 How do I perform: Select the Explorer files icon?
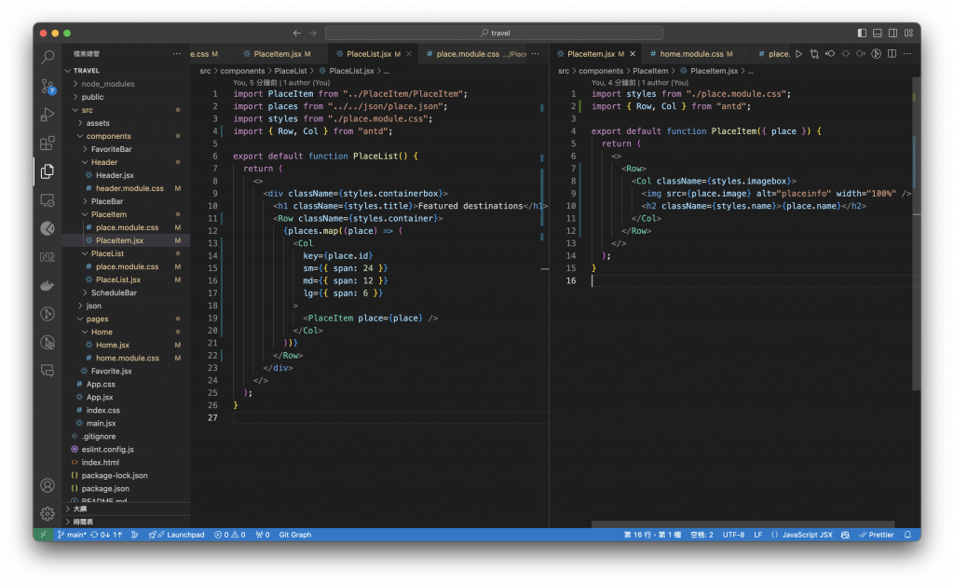pyautogui.click(x=48, y=171)
